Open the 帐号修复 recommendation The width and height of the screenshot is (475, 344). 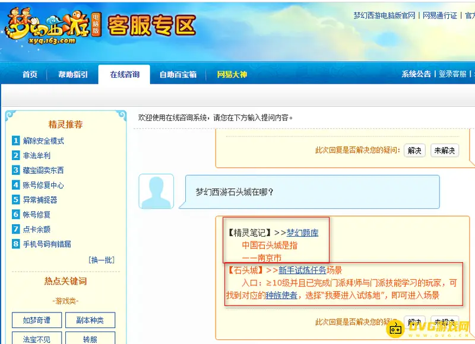[37, 215]
